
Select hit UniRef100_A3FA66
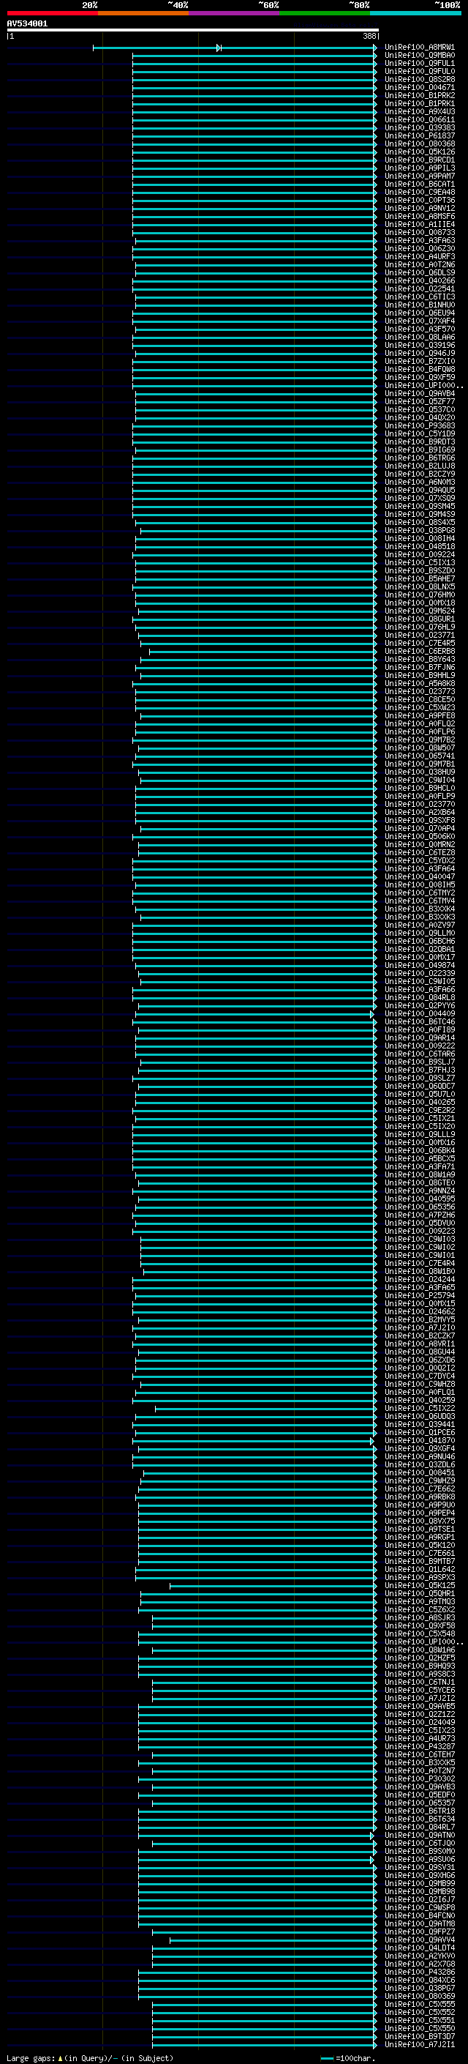419,990
